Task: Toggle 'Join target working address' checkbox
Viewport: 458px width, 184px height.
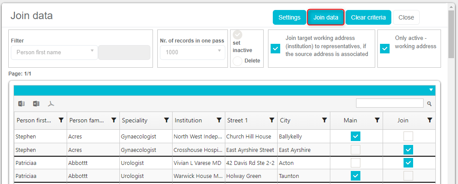Action: pos(275,49)
